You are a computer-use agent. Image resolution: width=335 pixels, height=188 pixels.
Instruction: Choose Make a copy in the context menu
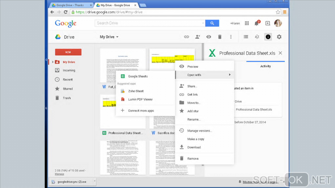click(205, 139)
